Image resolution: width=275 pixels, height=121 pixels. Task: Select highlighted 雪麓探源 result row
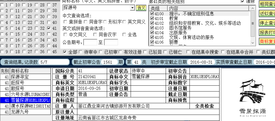(x=26, y=100)
